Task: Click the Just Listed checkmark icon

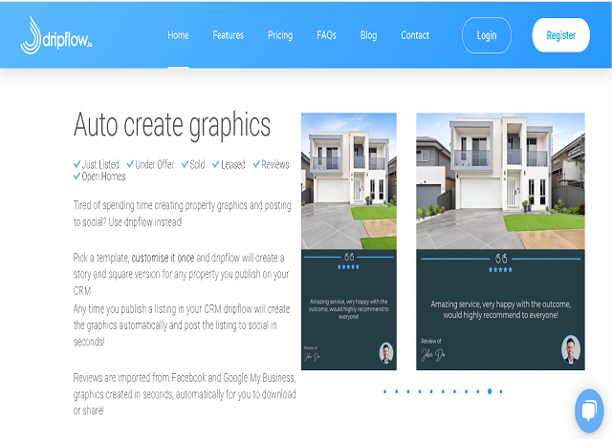Action: point(77,164)
